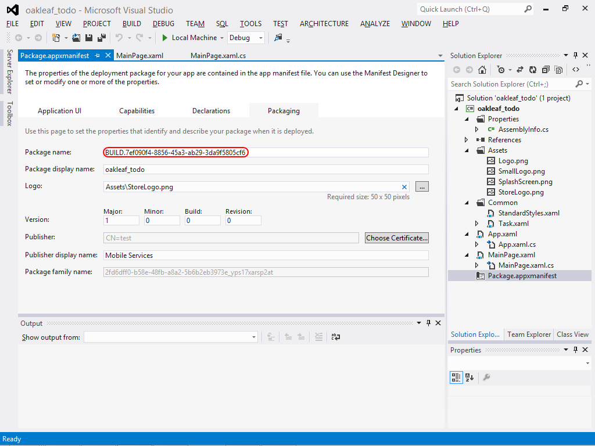
Task: Click the View Code angle-brackets icon
Action: (x=575, y=70)
